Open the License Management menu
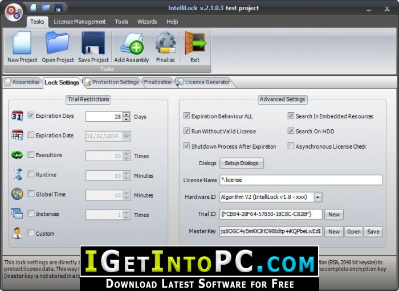This screenshot has height=291, width=399. (80, 22)
